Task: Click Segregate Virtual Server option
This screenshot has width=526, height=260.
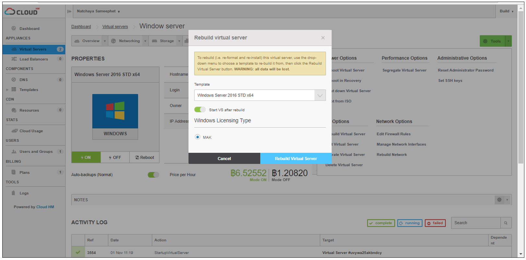Action: pyautogui.click(x=404, y=70)
